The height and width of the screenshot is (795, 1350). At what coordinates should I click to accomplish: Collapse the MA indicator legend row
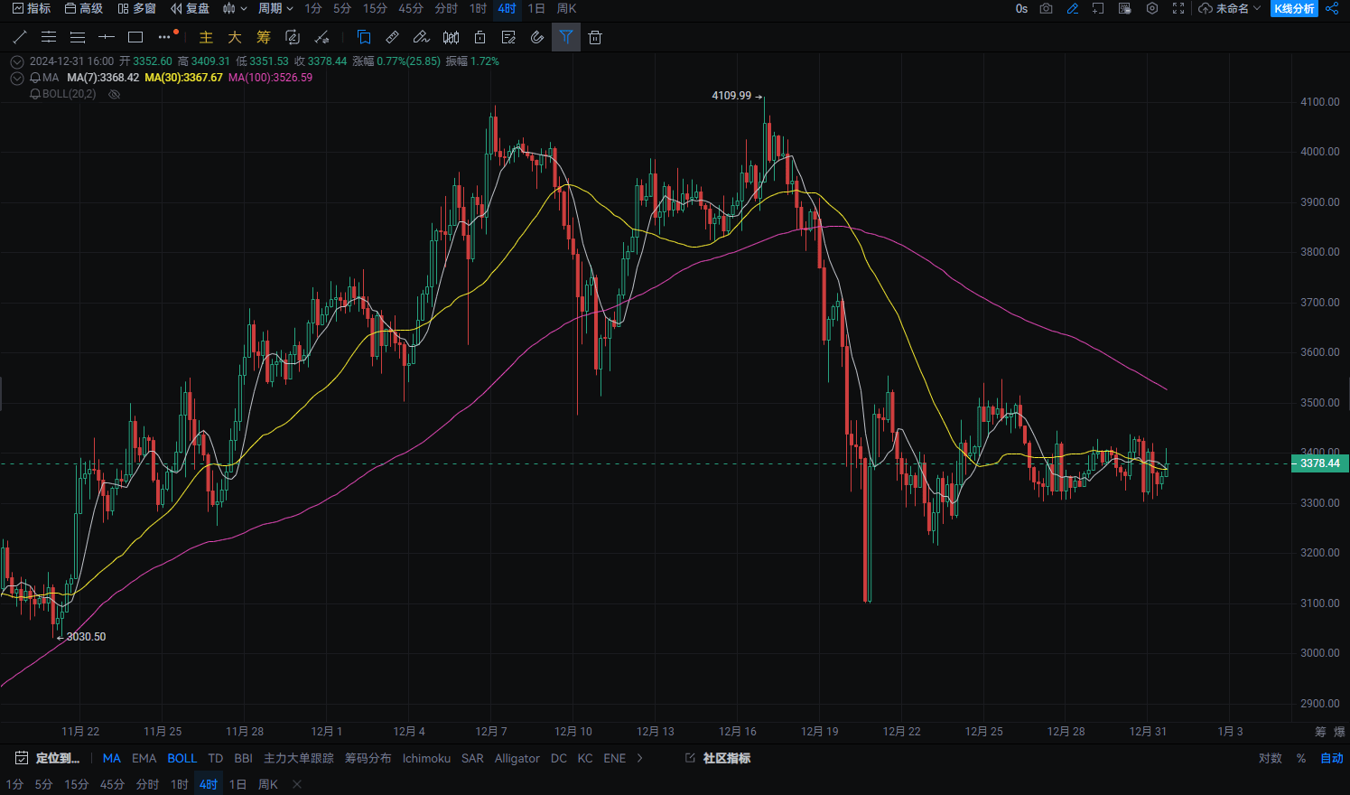16,78
